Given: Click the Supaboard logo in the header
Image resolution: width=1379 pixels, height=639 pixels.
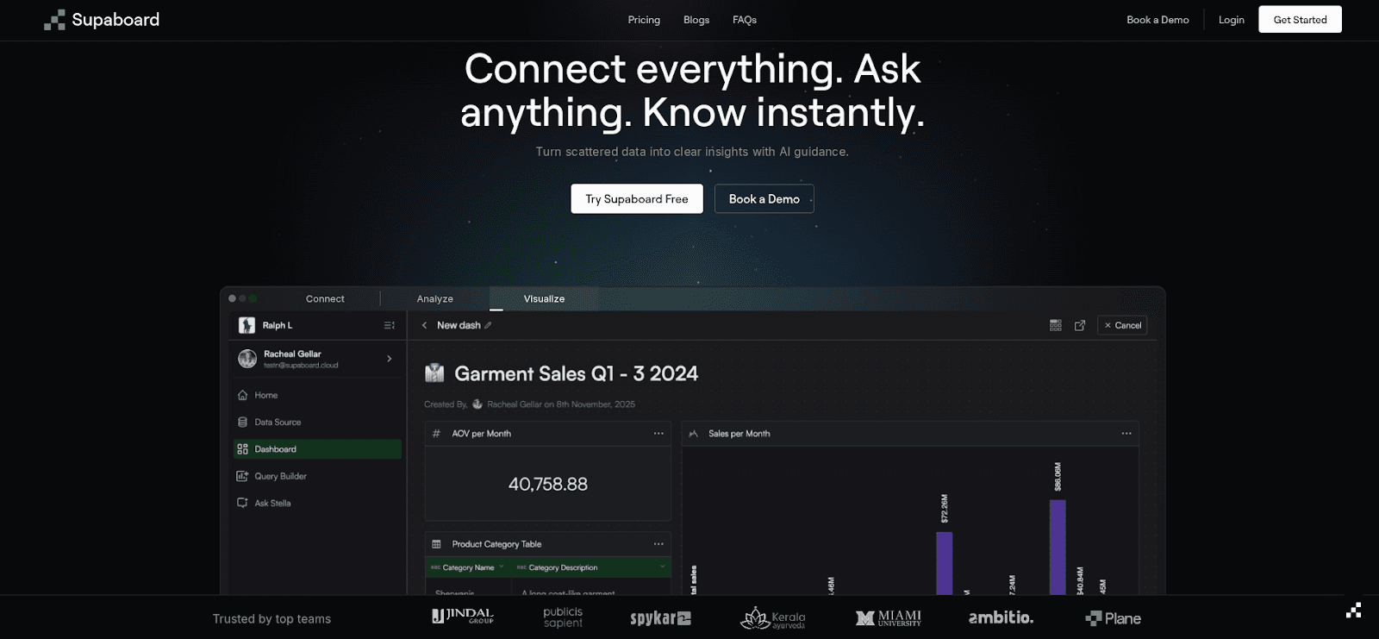Looking at the screenshot, I should [102, 20].
